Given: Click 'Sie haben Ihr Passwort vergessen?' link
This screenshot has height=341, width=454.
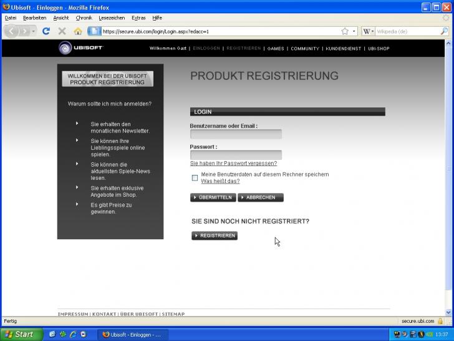Looking at the screenshot, I should (233, 163).
